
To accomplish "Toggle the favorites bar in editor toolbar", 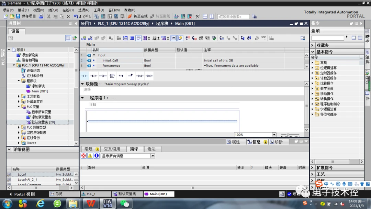I will tap(180, 38).
